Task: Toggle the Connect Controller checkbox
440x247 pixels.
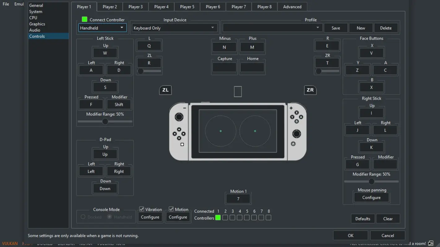Action: coord(84,19)
